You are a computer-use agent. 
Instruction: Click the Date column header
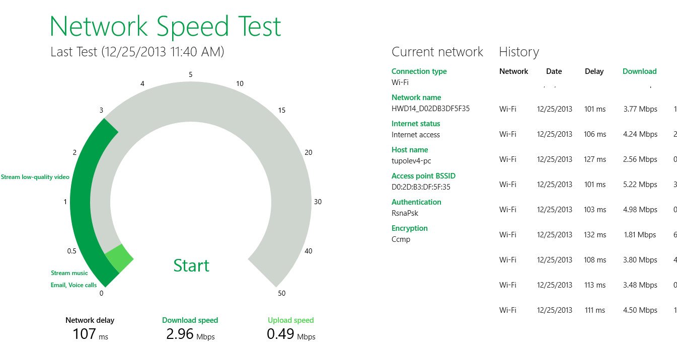554,71
